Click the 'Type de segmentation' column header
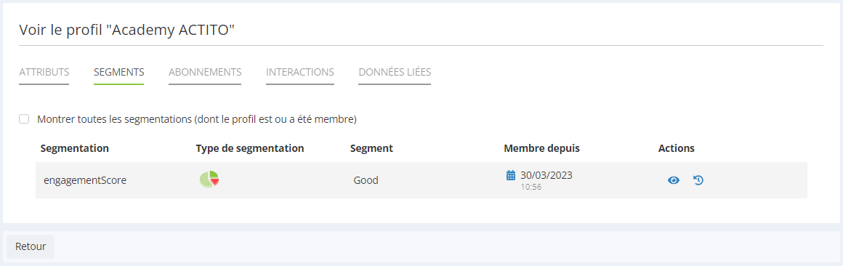 coord(250,148)
